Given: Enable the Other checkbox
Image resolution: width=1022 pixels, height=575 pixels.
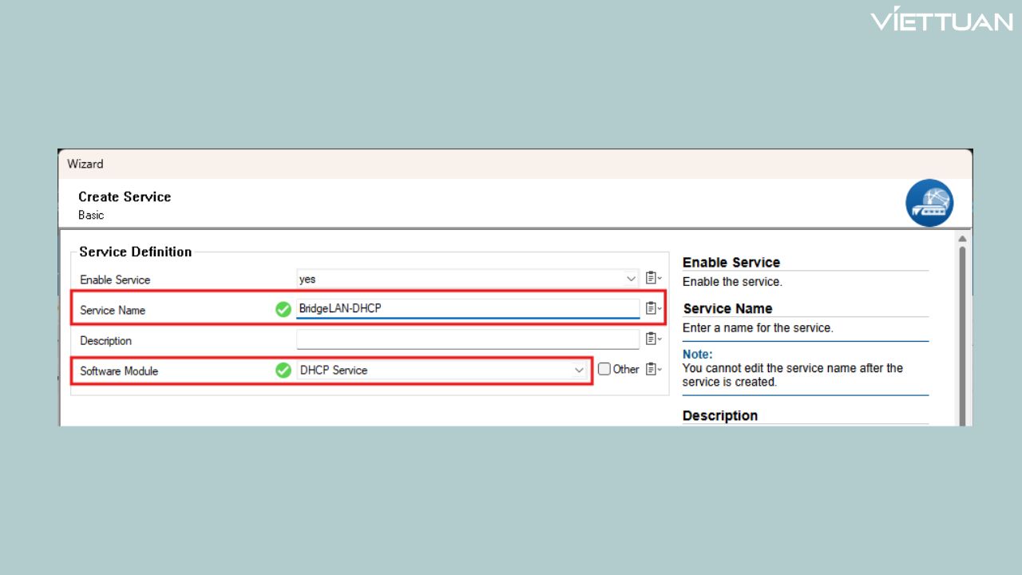Looking at the screenshot, I should pyautogui.click(x=604, y=369).
